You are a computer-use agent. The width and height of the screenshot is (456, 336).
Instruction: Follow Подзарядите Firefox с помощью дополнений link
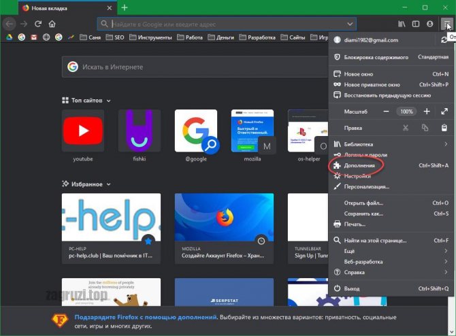pos(146,317)
